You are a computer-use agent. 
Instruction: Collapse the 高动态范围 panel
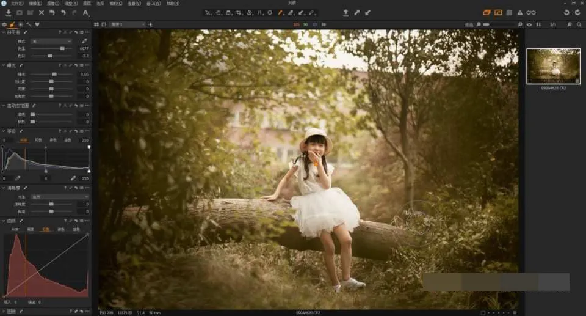(4, 106)
